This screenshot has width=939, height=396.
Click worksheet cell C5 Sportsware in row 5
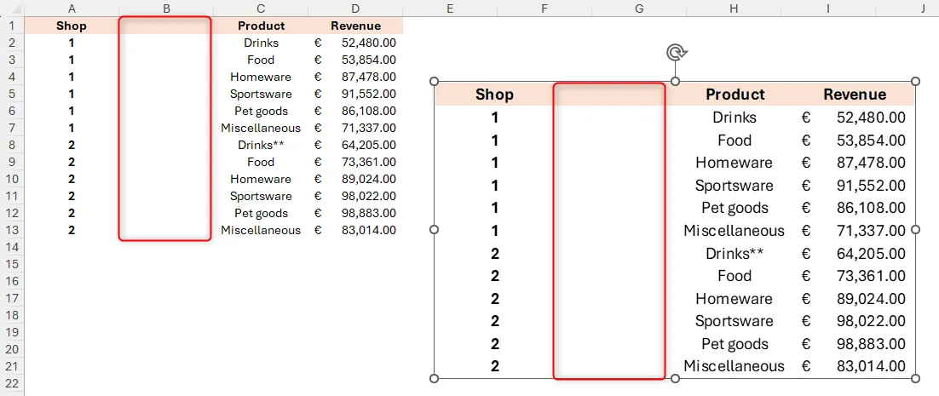tap(261, 94)
